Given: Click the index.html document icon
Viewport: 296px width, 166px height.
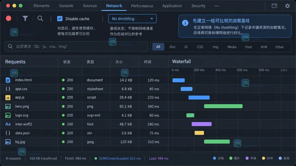Looking at the screenshot, I should (8, 80).
